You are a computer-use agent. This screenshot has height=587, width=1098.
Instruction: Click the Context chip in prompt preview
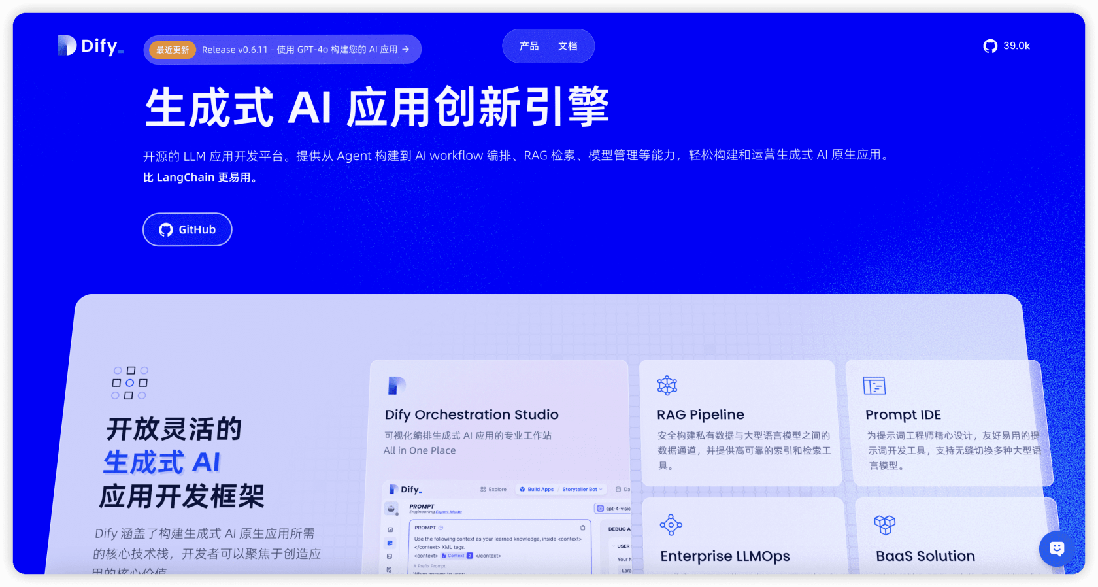[x=457, y=556]
